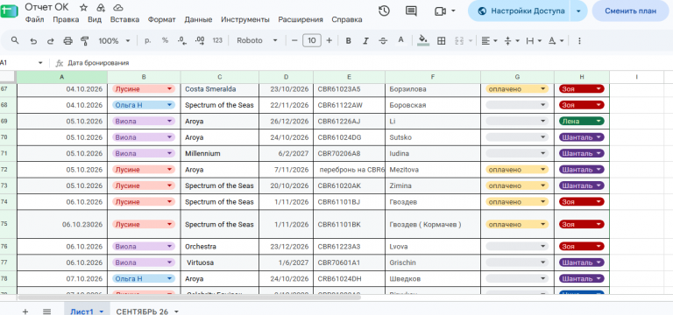673x315 pixels.
Task: Open the Вид menu
Action: (95, 19)
